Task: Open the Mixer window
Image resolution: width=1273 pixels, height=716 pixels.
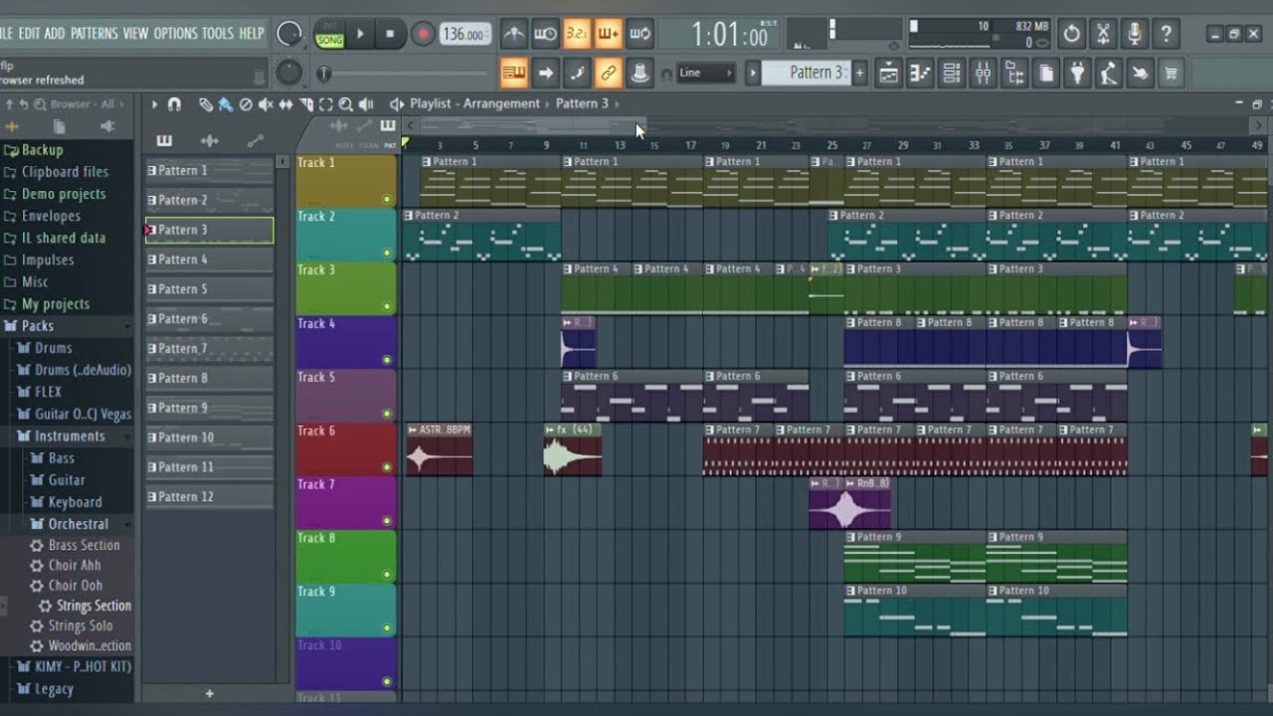Action: pyautogui.click(x=983, y=73)
